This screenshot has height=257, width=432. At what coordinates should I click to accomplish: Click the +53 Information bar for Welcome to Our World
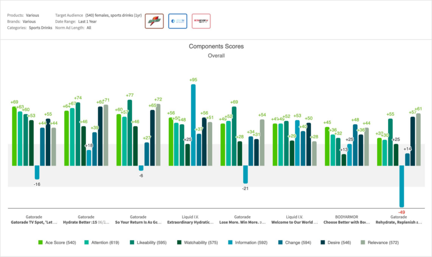(x=297, y=143)
